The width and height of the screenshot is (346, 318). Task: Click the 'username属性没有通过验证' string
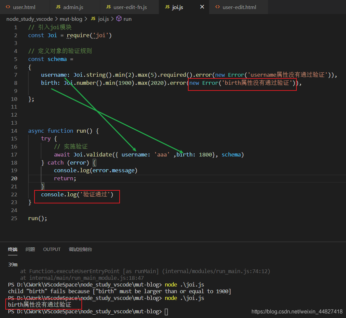pos(287,75)
